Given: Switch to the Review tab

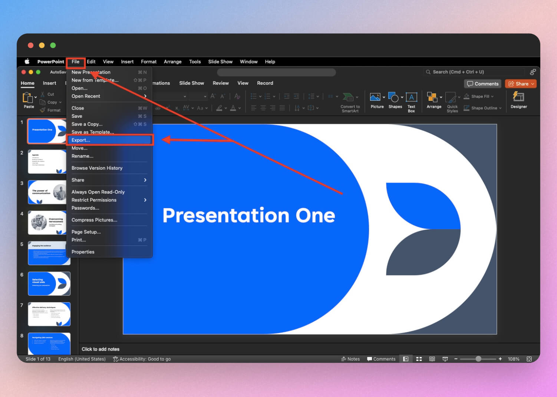Looking at the screenshot, I should (221, 83).
